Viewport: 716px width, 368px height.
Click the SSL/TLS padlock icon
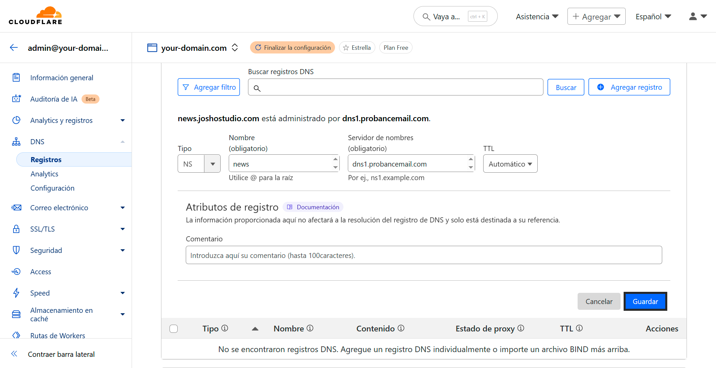coord(16,229)
